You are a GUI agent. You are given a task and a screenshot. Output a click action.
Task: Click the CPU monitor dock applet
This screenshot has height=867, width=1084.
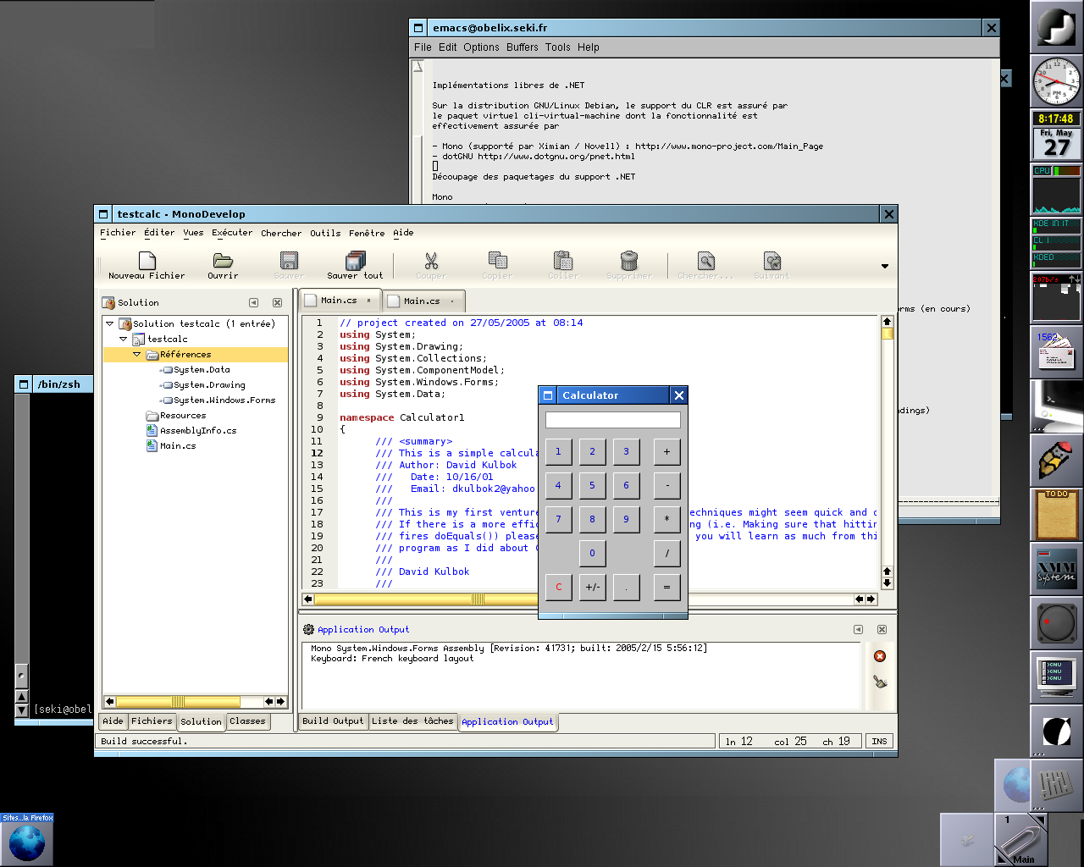click(x=1056, y=189)
